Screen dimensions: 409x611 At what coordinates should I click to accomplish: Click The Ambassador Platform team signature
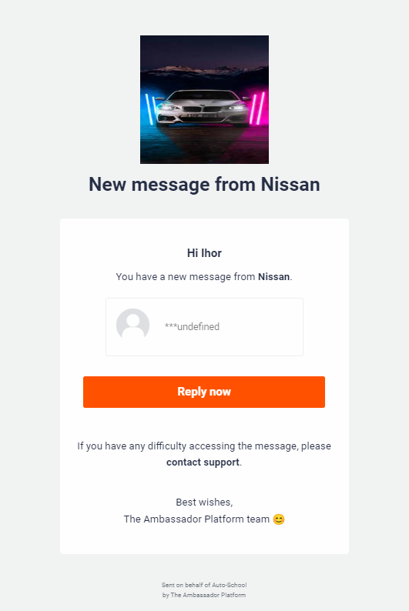[x=196, y=519]
